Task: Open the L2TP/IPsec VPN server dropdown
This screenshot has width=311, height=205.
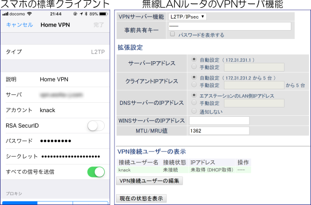Action: (188, 17)
